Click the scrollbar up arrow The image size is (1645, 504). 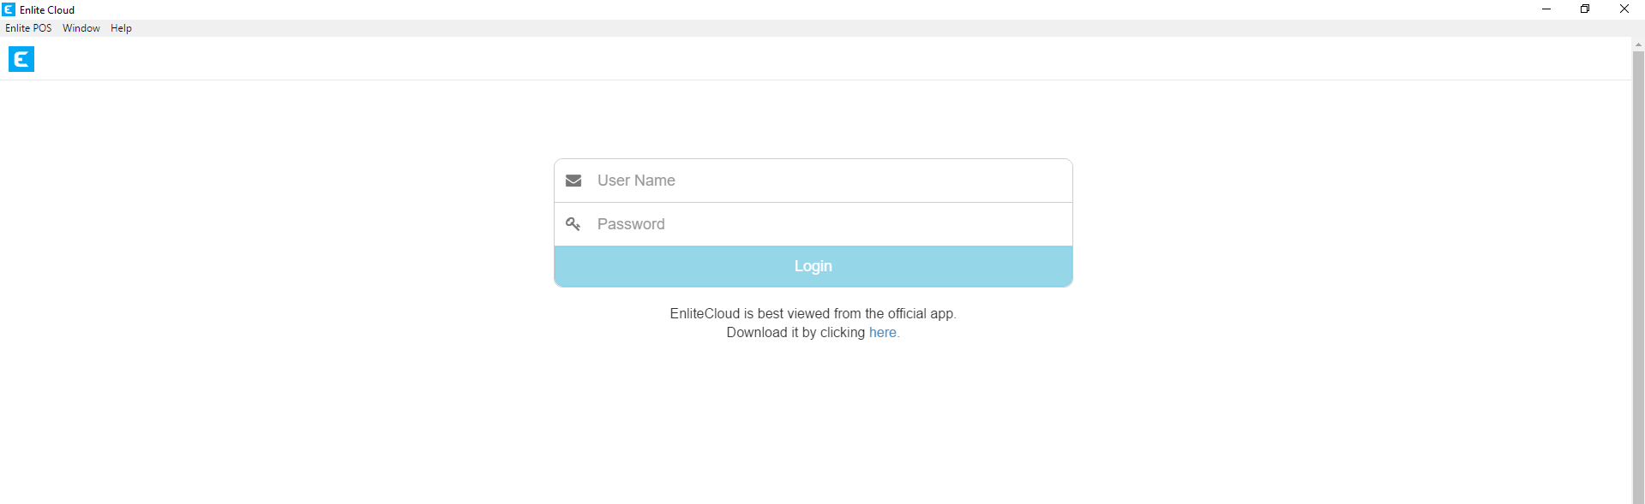pos(1638,44)
